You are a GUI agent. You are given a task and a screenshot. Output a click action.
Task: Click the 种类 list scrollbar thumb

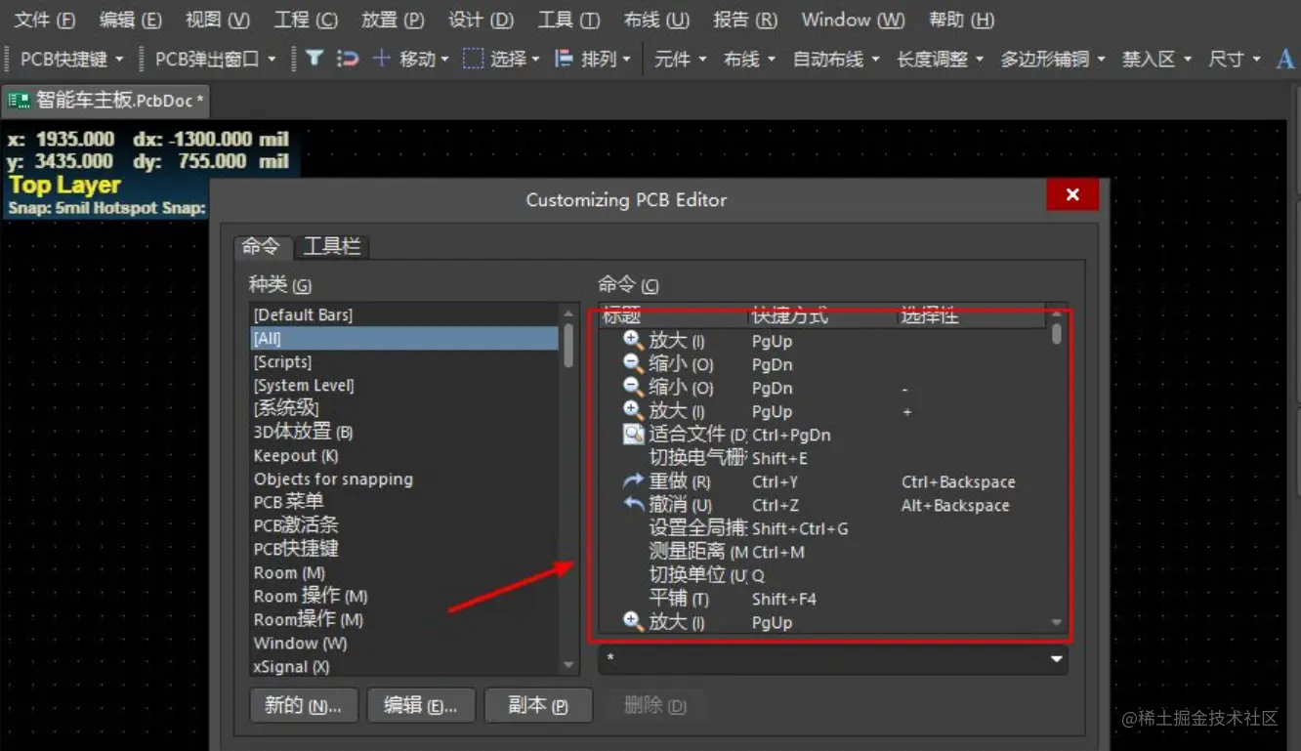tap(569, 346)
